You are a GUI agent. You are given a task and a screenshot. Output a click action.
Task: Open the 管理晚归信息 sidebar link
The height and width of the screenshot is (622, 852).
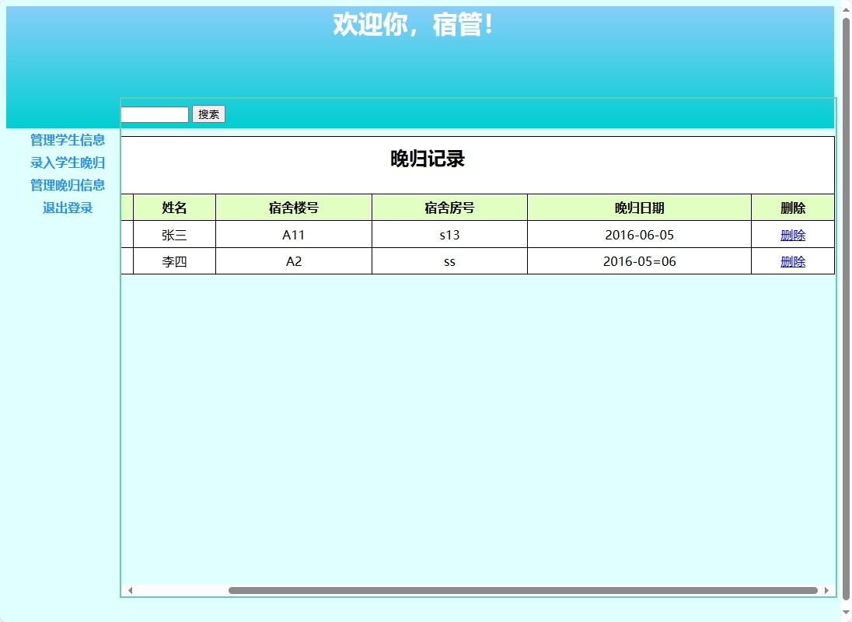(x=68, y=185)
